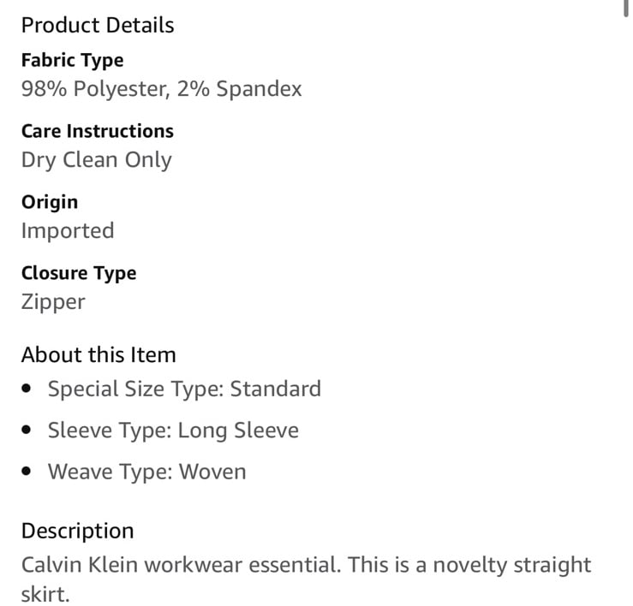Click the About this Item heading
Image resolution: width=633 pixels, height=606 pixels.
[99, 355]
